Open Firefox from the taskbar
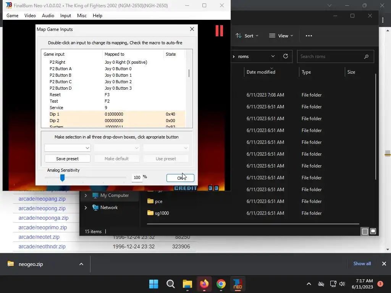 [204, 284]
